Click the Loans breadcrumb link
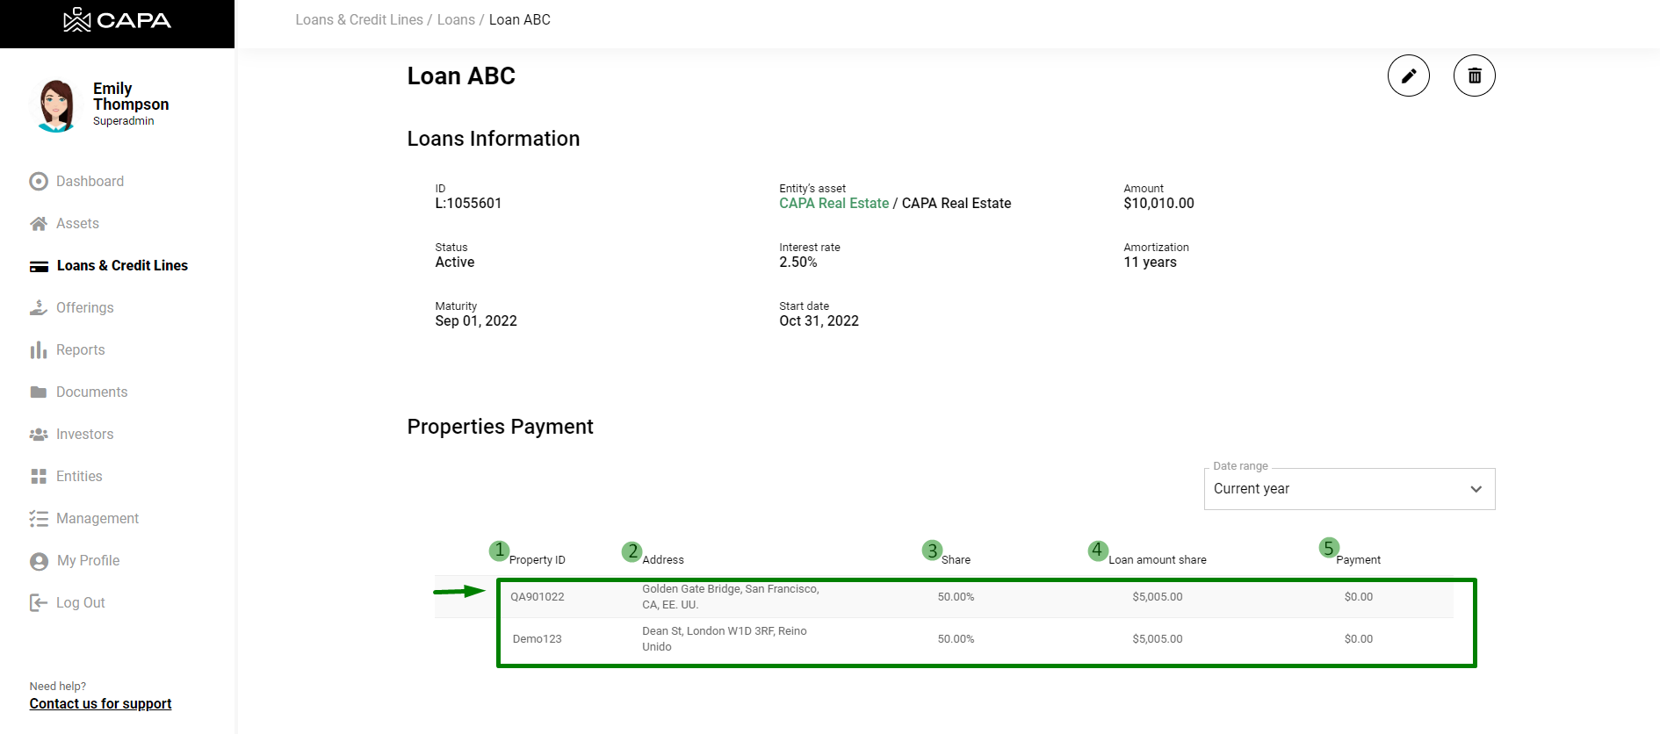This screenshot has height=734, width=1660. tap(456, 20)
